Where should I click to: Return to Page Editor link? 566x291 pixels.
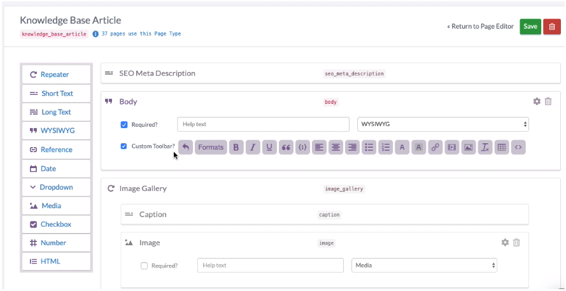click(x=480, y=26)
